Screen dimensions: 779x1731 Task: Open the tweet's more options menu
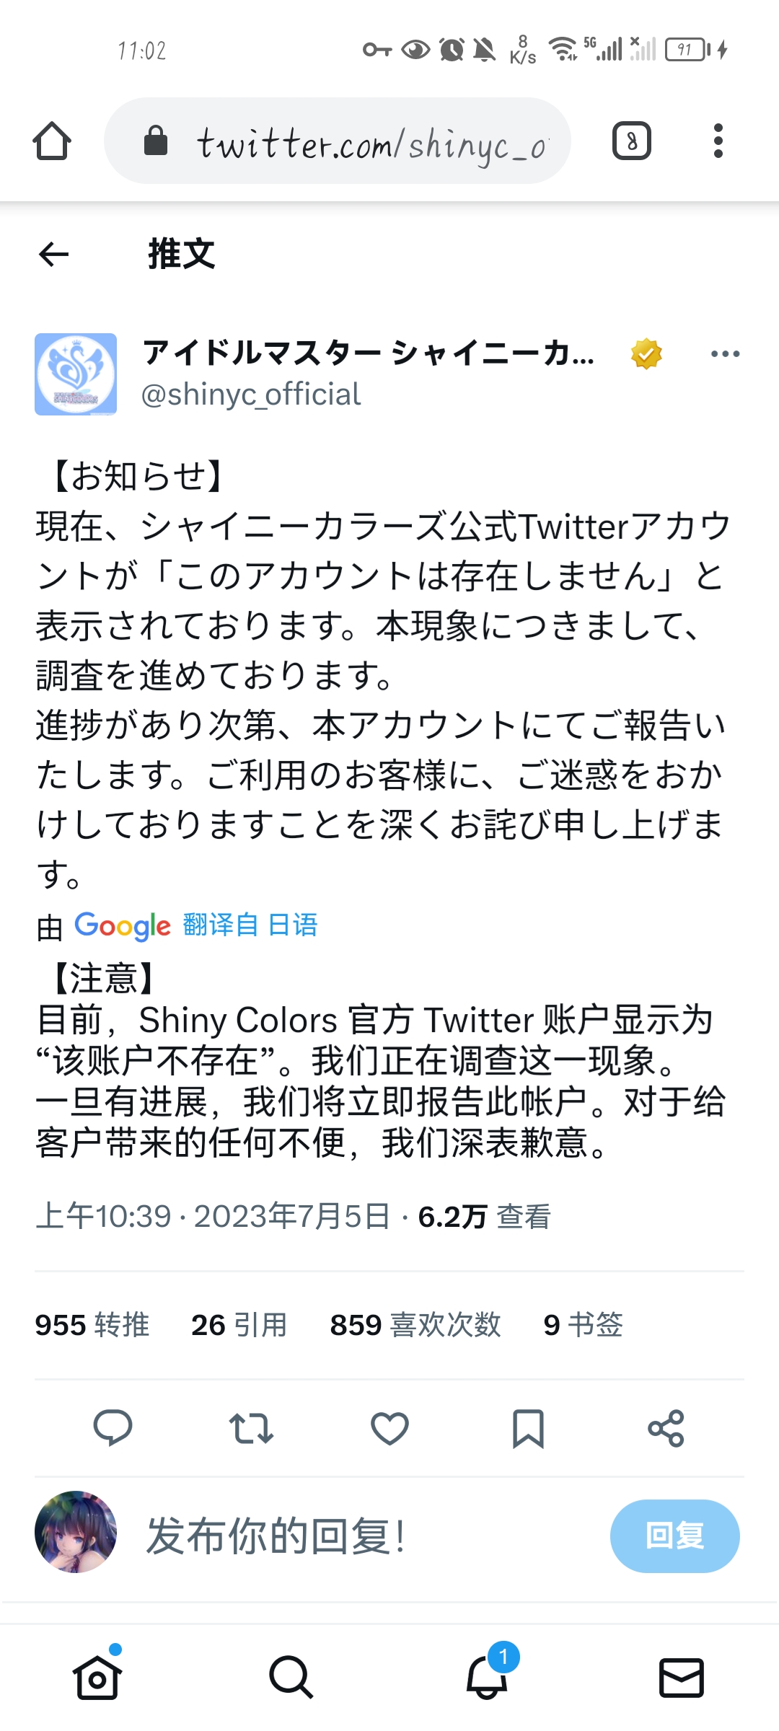point(725,354)
